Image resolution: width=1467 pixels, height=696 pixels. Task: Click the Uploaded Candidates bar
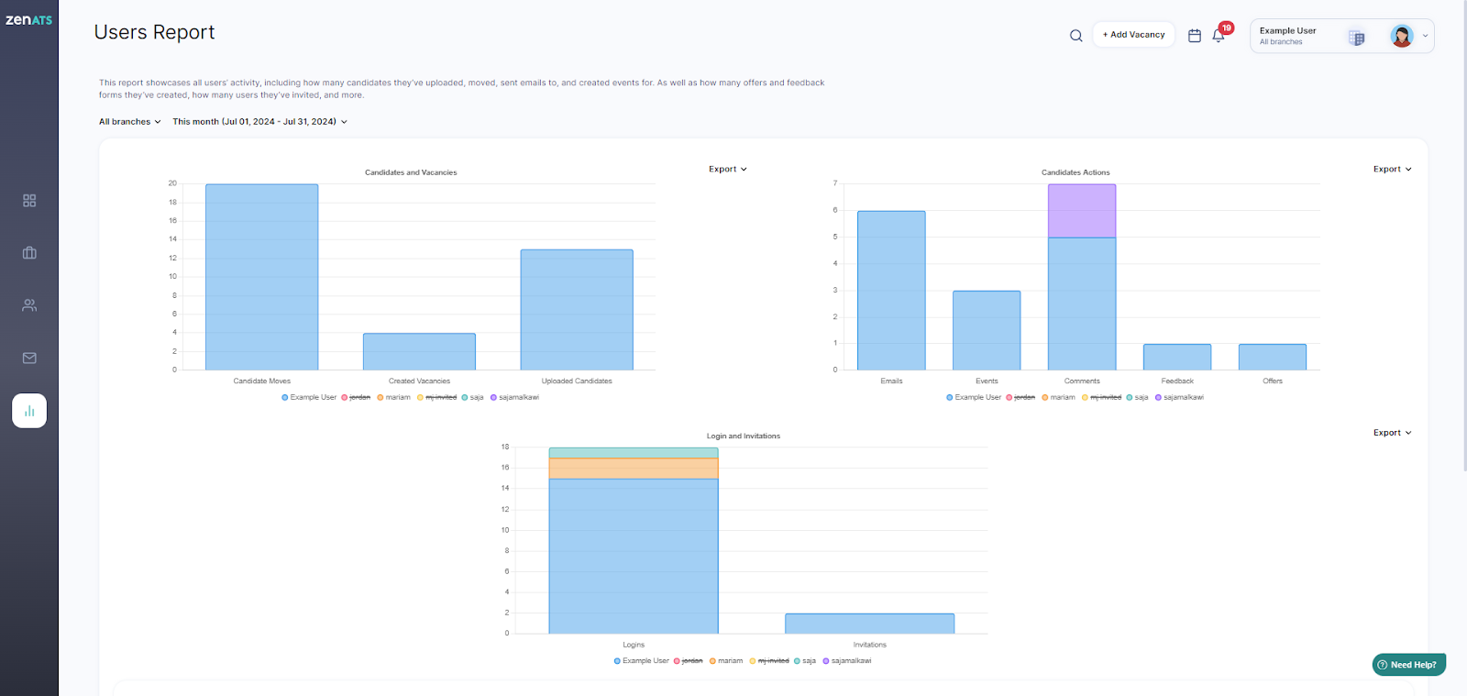coord(577,310)
